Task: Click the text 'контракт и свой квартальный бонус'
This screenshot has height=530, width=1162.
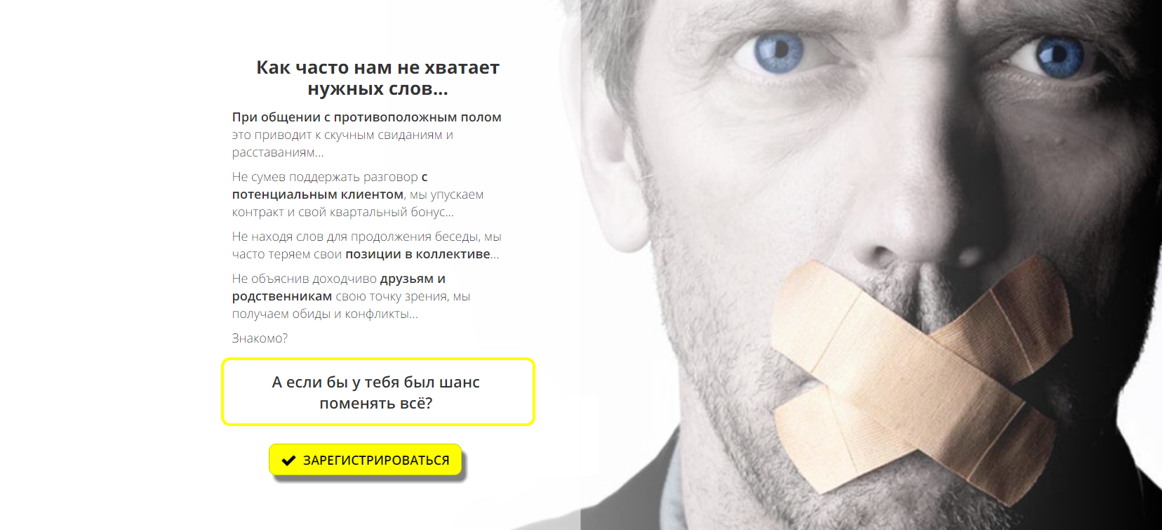Action: click(343, 212)
